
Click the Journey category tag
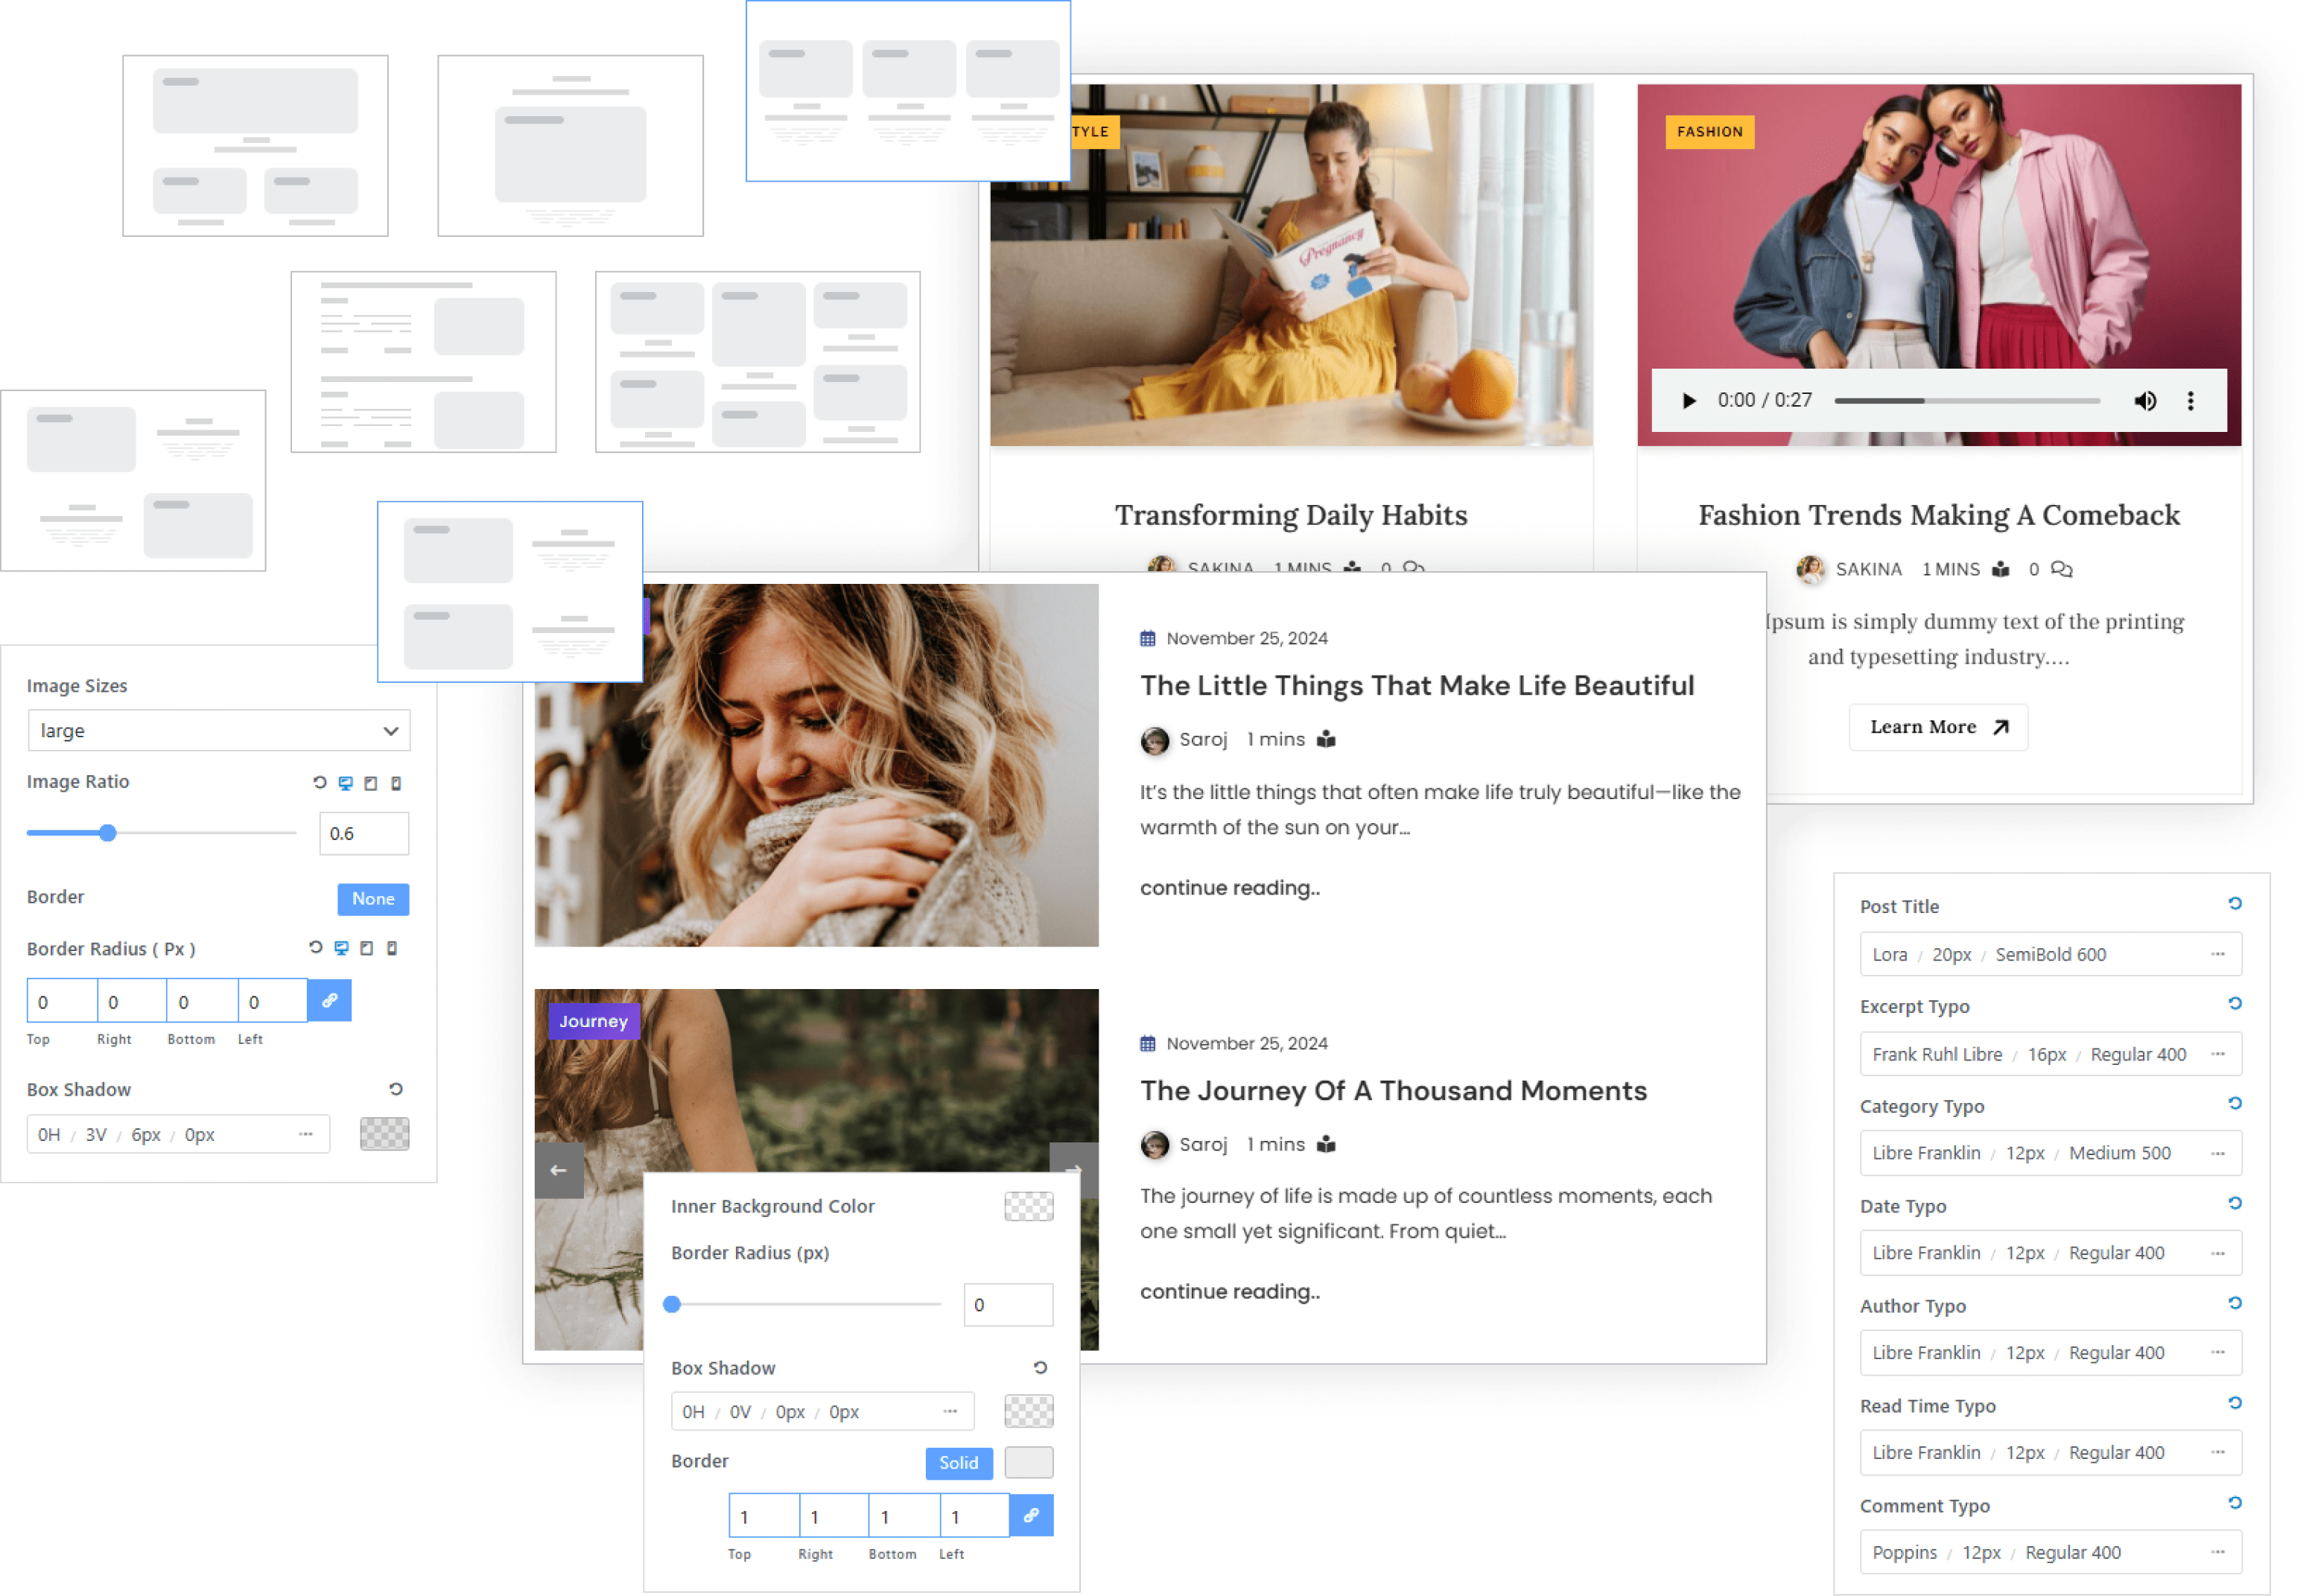(593, 1021)
